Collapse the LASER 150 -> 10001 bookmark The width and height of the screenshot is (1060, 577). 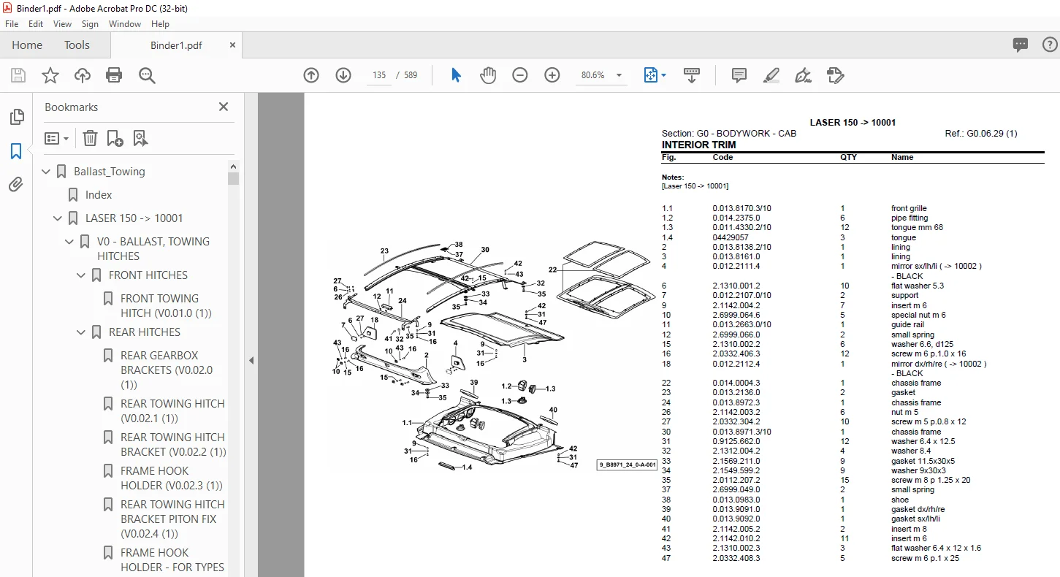pyautogui.click(x=58, y=218)
